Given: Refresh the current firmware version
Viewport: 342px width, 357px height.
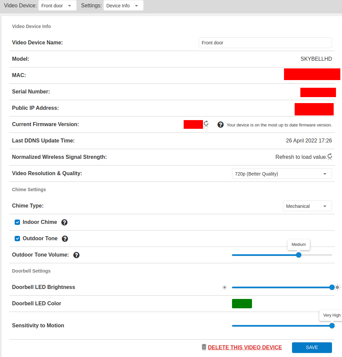Looking at the screenshot, I should [x=206, y=124].
